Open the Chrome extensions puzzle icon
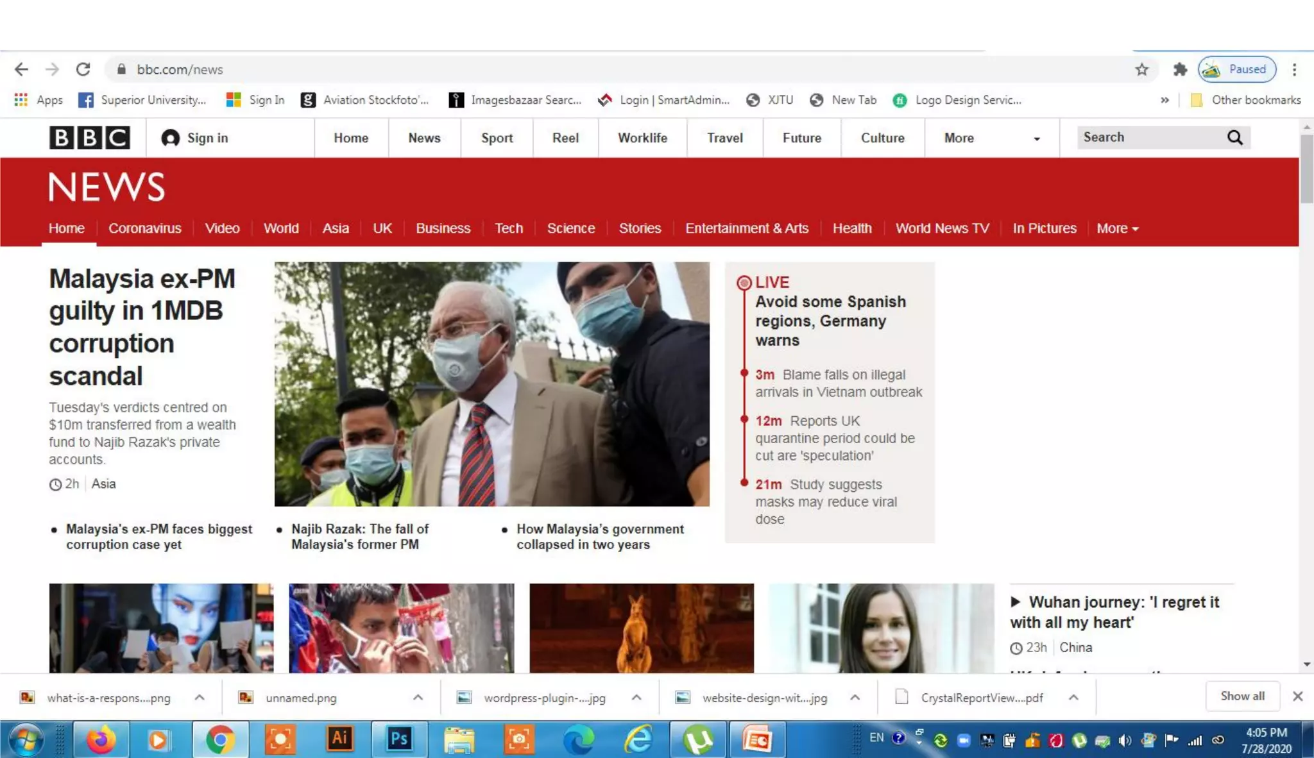 click(1179, 69)
